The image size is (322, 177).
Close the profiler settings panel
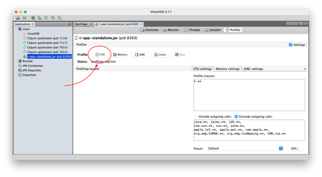[305, 69]
